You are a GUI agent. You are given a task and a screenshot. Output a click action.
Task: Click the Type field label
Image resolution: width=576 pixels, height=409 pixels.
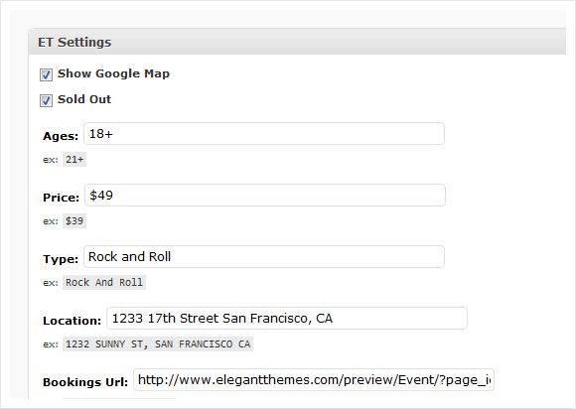pyautogui.click(x=61, y=259)
